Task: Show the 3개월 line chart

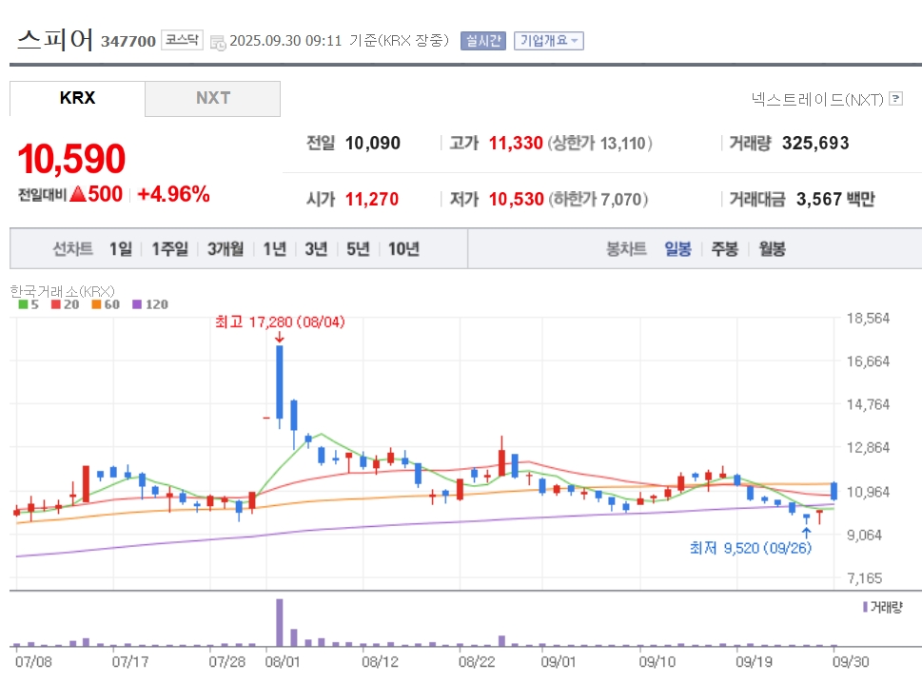Action: (x=226, y=248)
